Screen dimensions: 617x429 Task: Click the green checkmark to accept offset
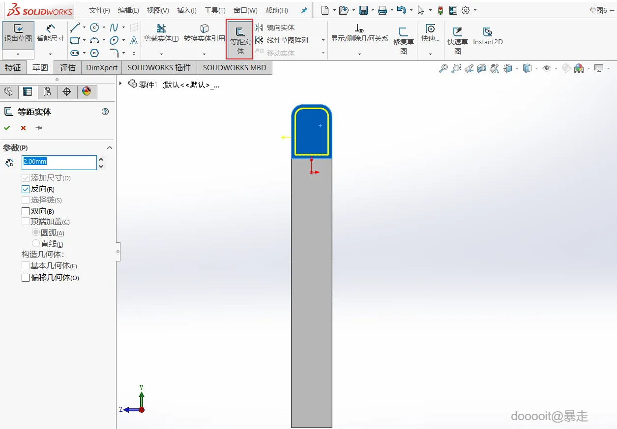7,128
